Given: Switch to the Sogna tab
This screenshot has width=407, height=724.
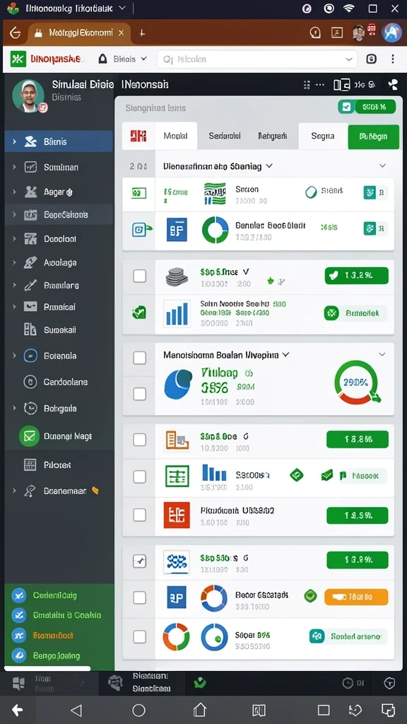Looking at the screenshot, I should click(x=323, y=136).
